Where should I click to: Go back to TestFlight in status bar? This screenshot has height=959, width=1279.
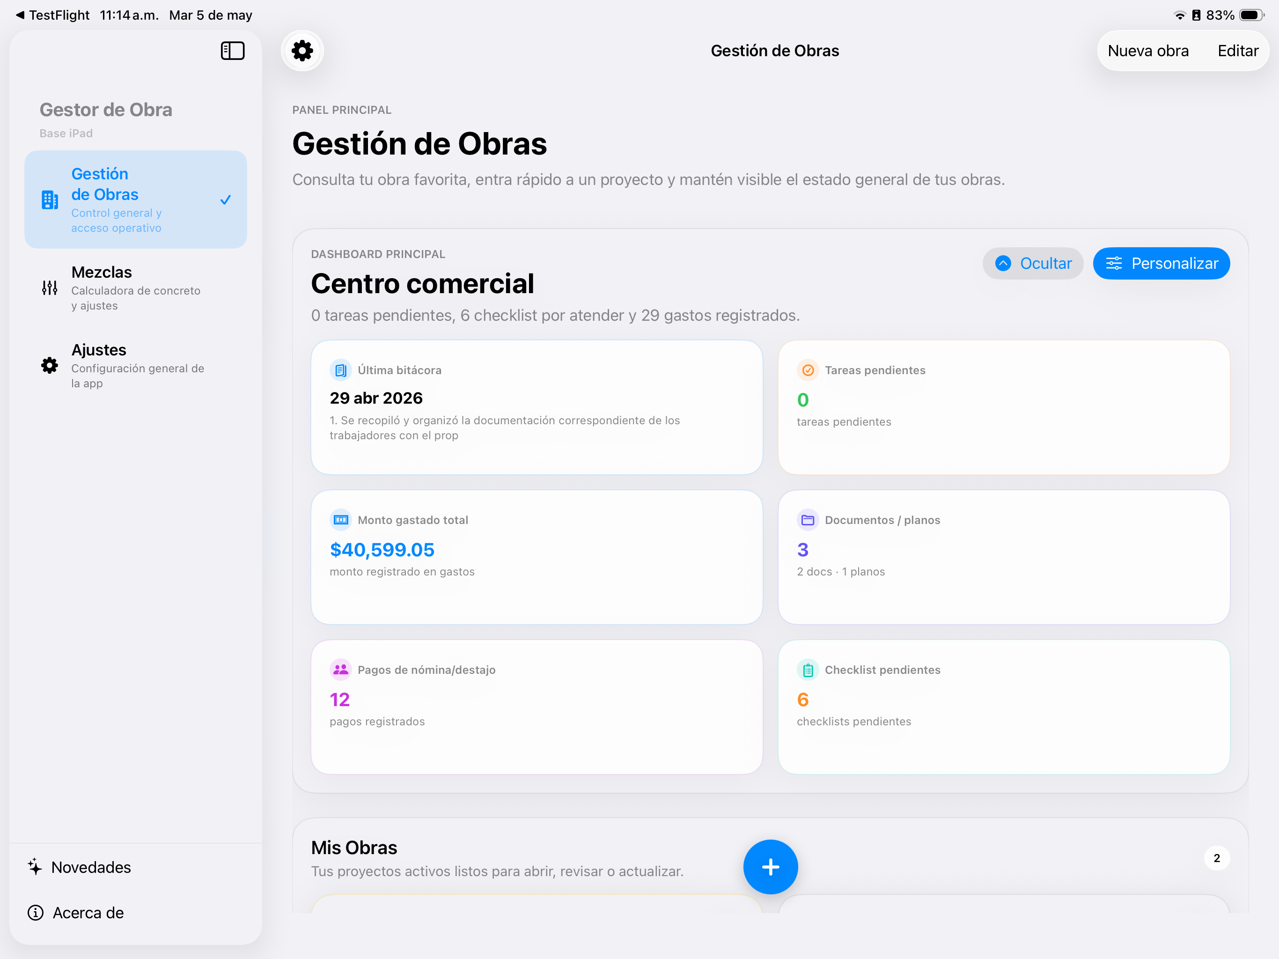click(x=52, y=15)
